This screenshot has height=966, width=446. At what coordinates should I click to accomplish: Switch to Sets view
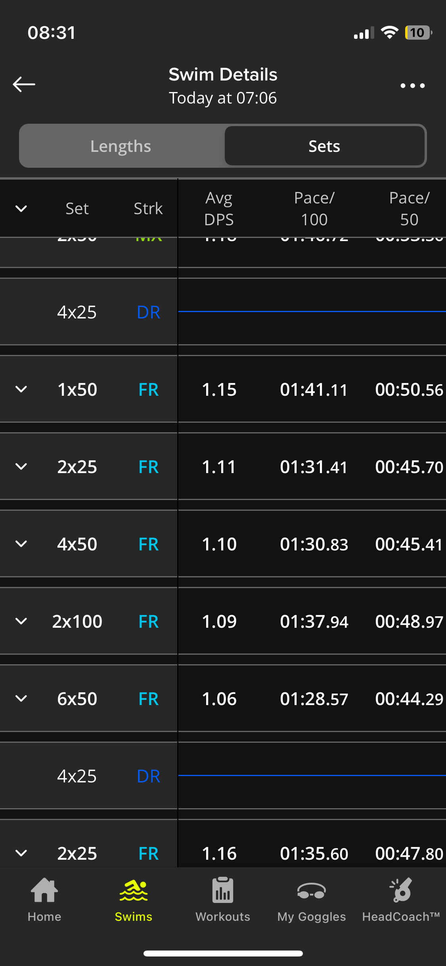click(x=324, y=146)
